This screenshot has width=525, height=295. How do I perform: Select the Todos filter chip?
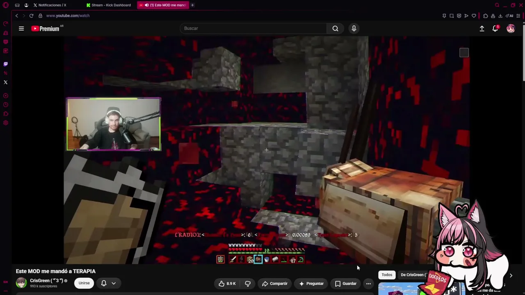pyautogui.click(x=387, y=275)
